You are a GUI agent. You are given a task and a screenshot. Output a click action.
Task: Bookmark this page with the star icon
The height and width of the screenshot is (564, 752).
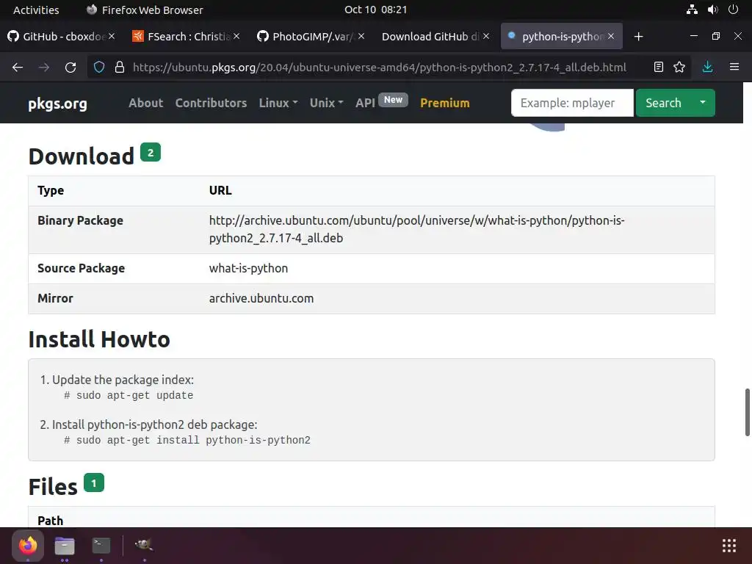pyautogui.click(x=679, y=67)
